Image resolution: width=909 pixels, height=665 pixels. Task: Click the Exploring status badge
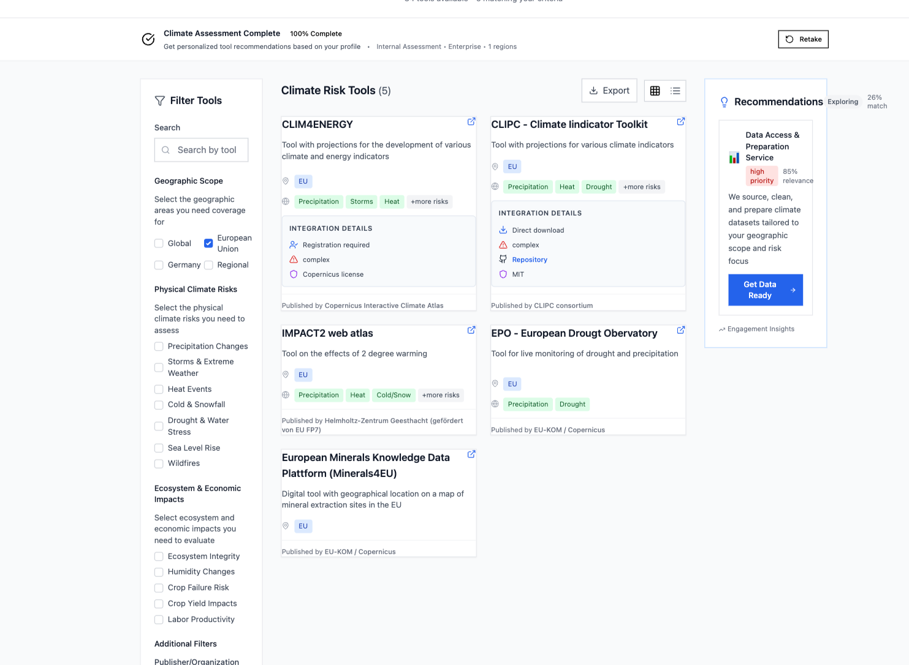coord(843,102)
